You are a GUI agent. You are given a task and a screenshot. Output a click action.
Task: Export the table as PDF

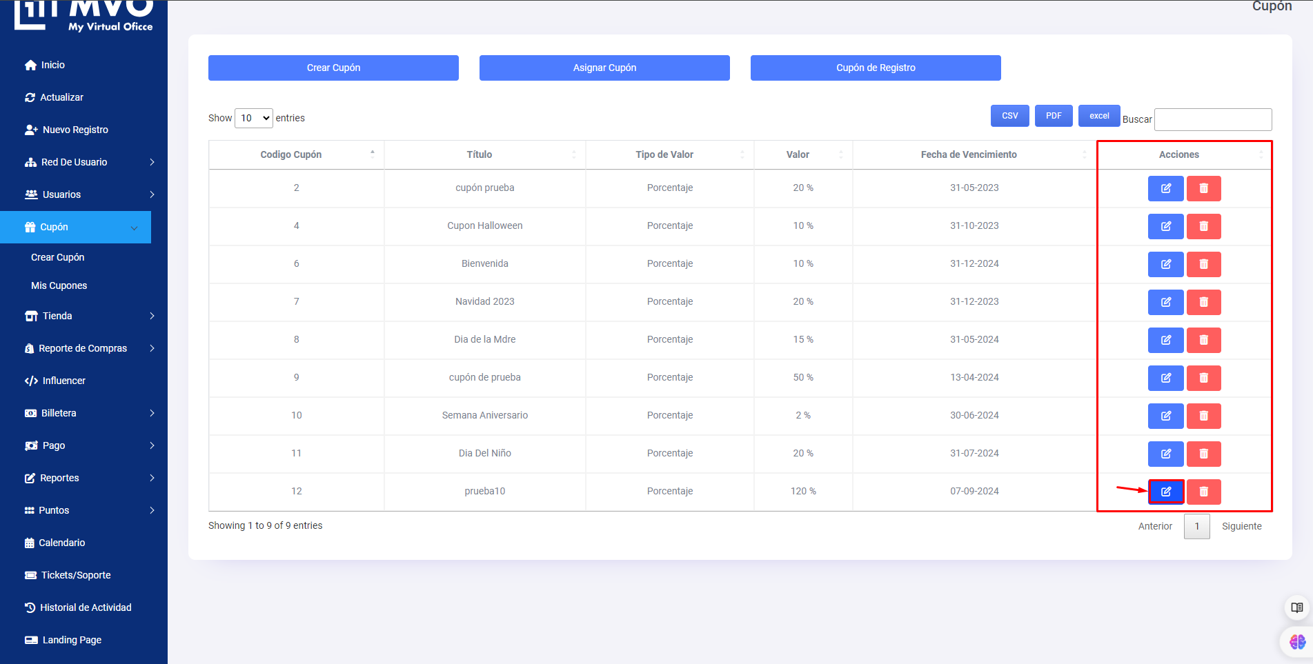(x=1053, y=116)
